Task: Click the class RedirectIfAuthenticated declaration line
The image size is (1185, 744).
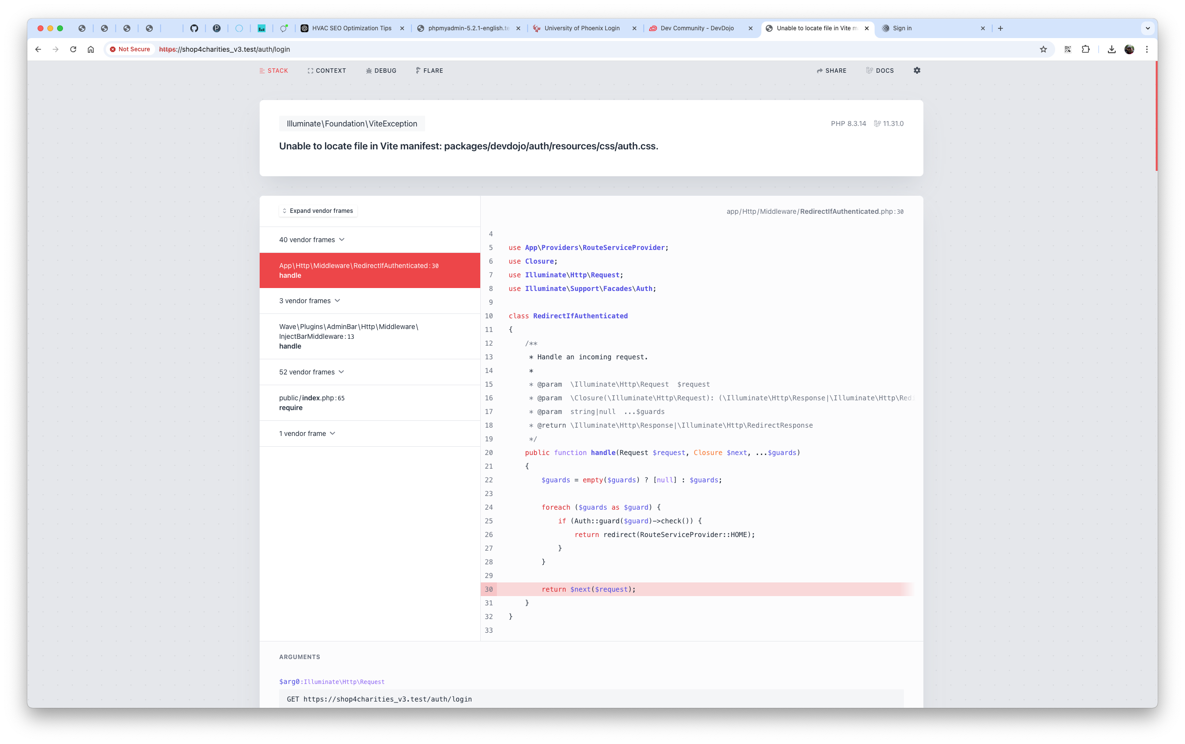Action: click(568, 316)
